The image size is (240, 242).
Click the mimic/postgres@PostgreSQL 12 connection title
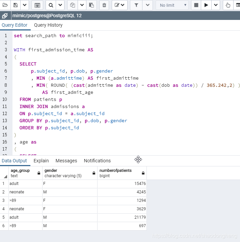(x=47, y=16)
